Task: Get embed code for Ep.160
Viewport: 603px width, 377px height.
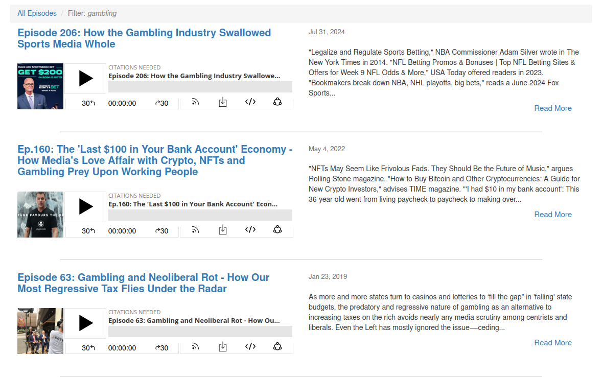Action: 250,230
